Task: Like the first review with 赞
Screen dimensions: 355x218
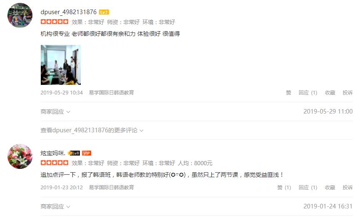Action: click(x=288, y=93)
